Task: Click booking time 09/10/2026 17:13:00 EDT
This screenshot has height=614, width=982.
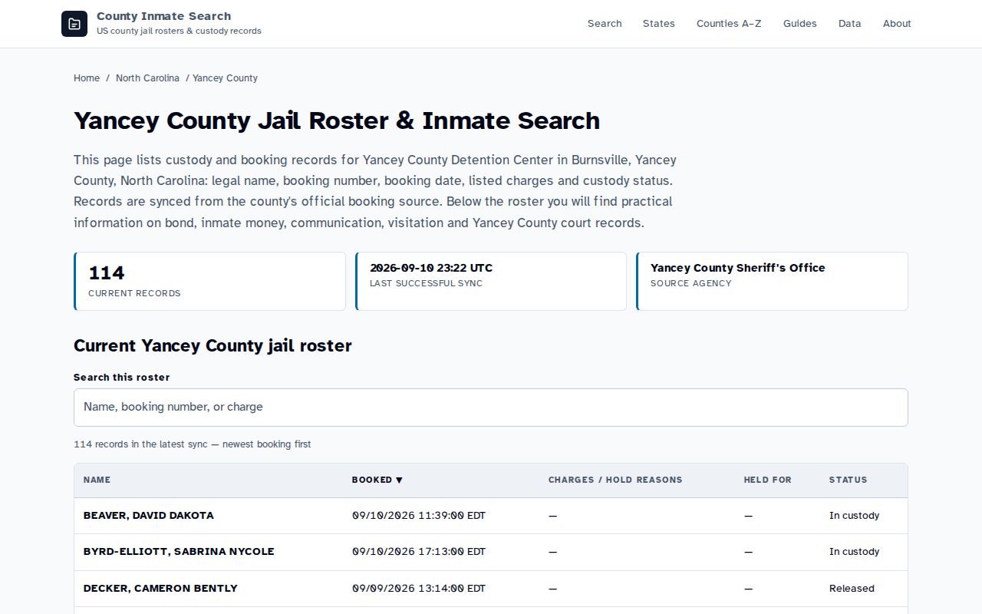Action: [x=419, y=552]
